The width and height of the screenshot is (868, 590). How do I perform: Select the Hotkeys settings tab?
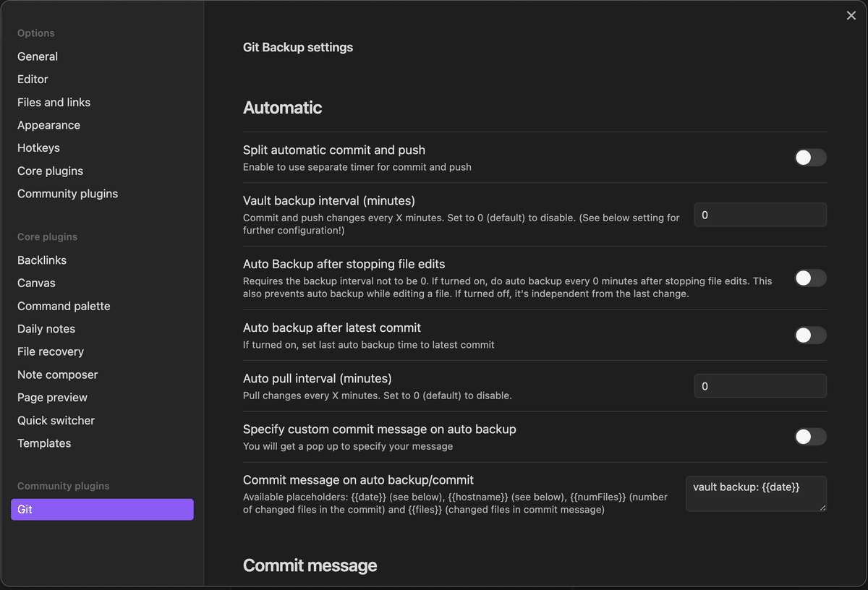coord(38,148)
